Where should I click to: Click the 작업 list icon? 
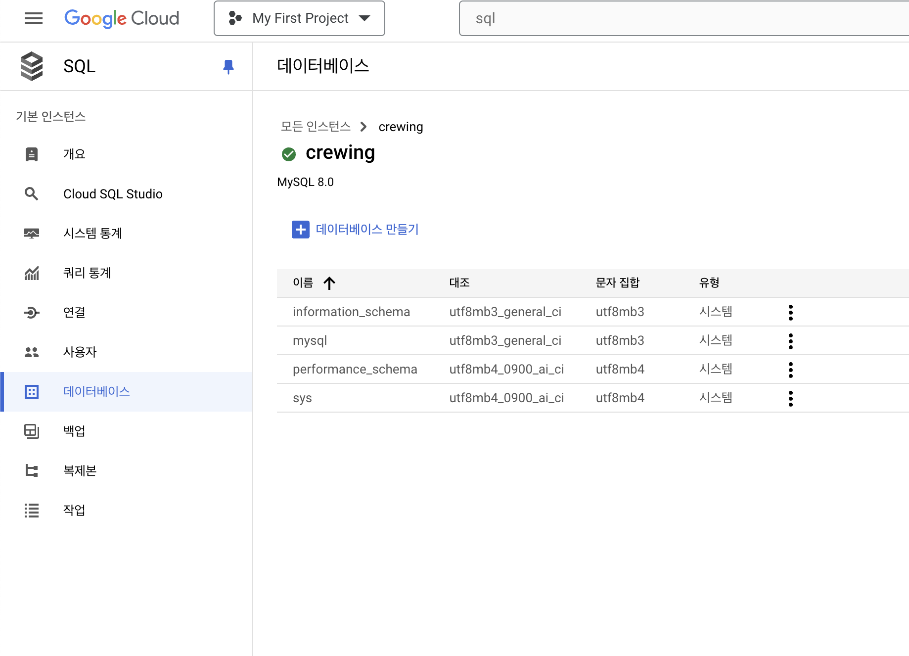click(x=32, y=511)
